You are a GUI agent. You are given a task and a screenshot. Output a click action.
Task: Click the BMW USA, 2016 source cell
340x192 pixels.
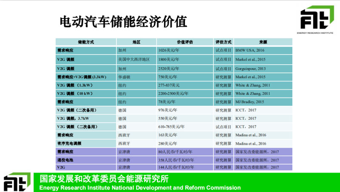pyautogui.click(x=250, y=50)
